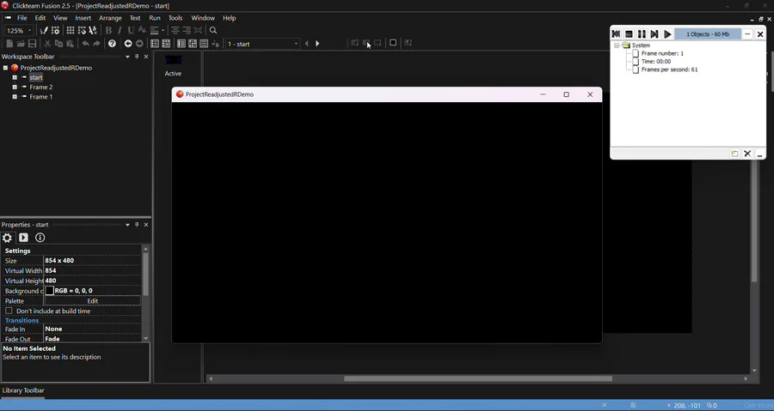Viewport: 774px width, 411px height.
Task: Click the Cut scissors icon
Action: pyautogui.click(x=47, y=44)
